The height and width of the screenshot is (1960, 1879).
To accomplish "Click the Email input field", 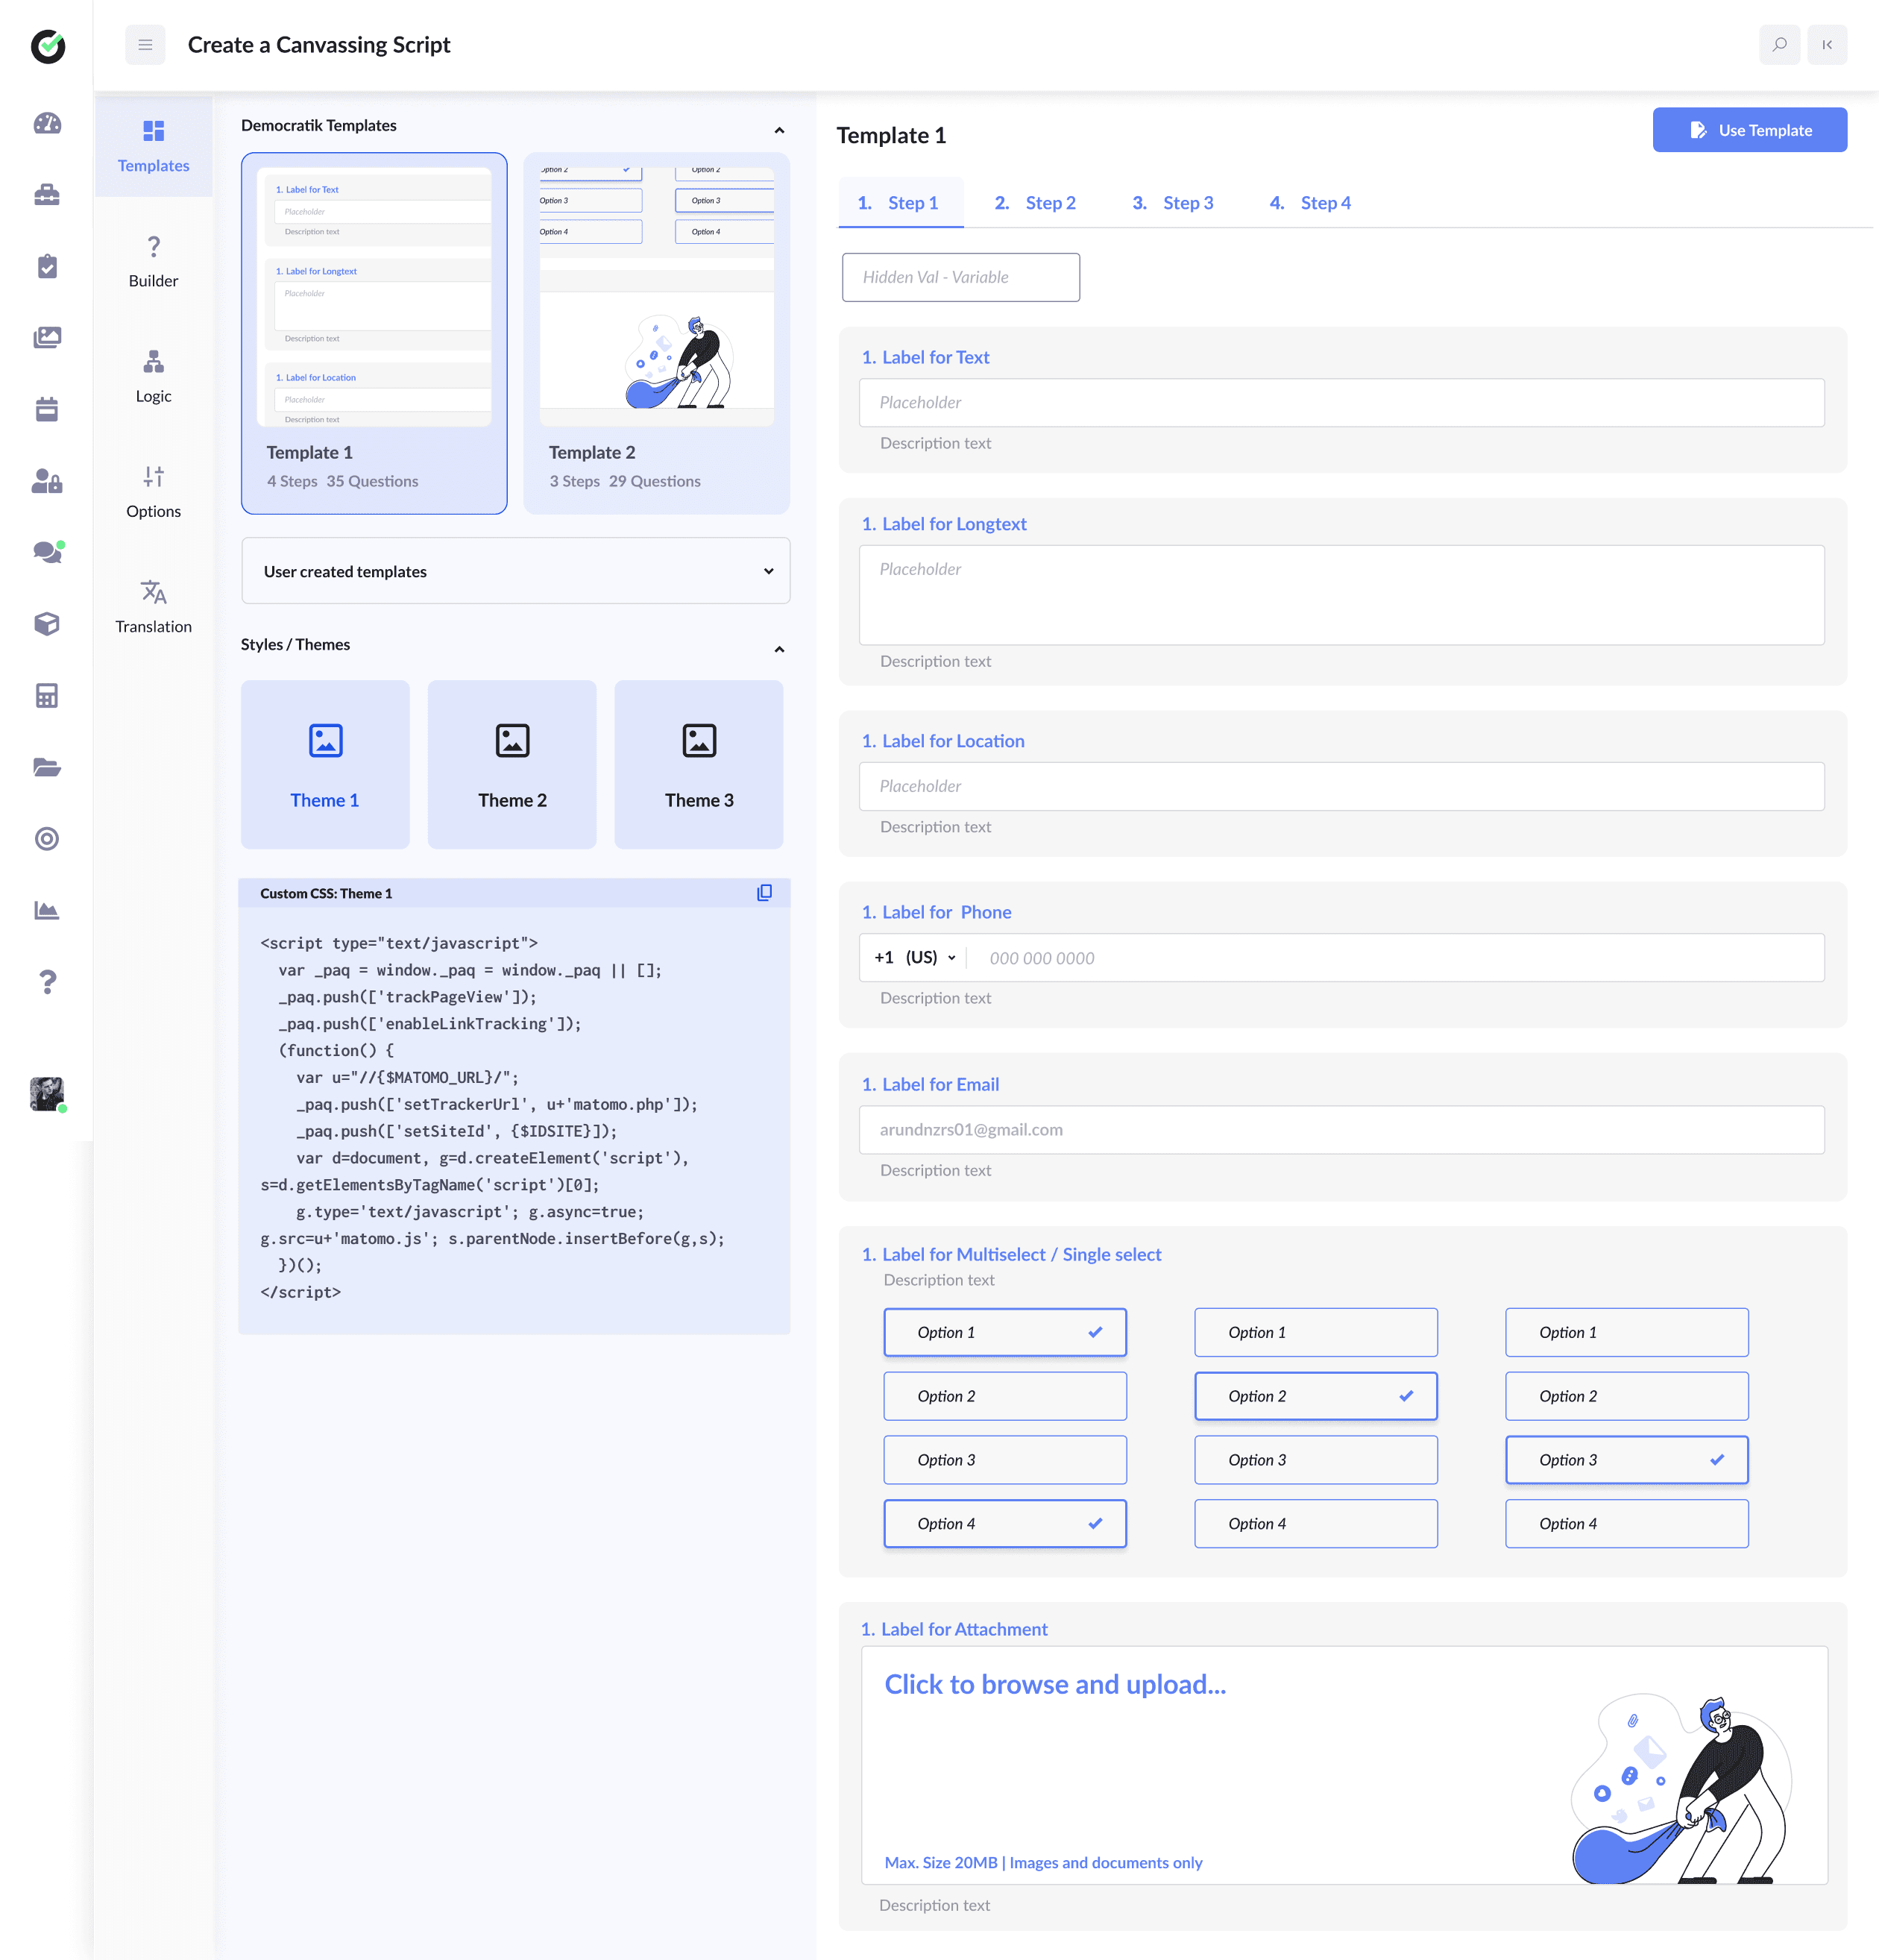I will pos(1342,1130).
